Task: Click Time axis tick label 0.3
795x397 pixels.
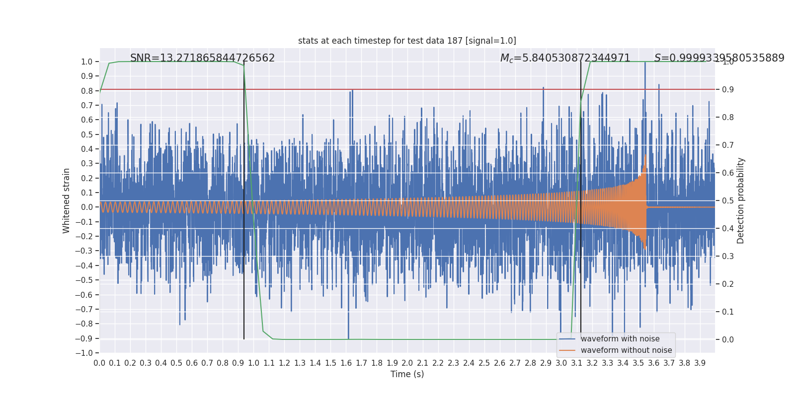Action: (146, 363)
